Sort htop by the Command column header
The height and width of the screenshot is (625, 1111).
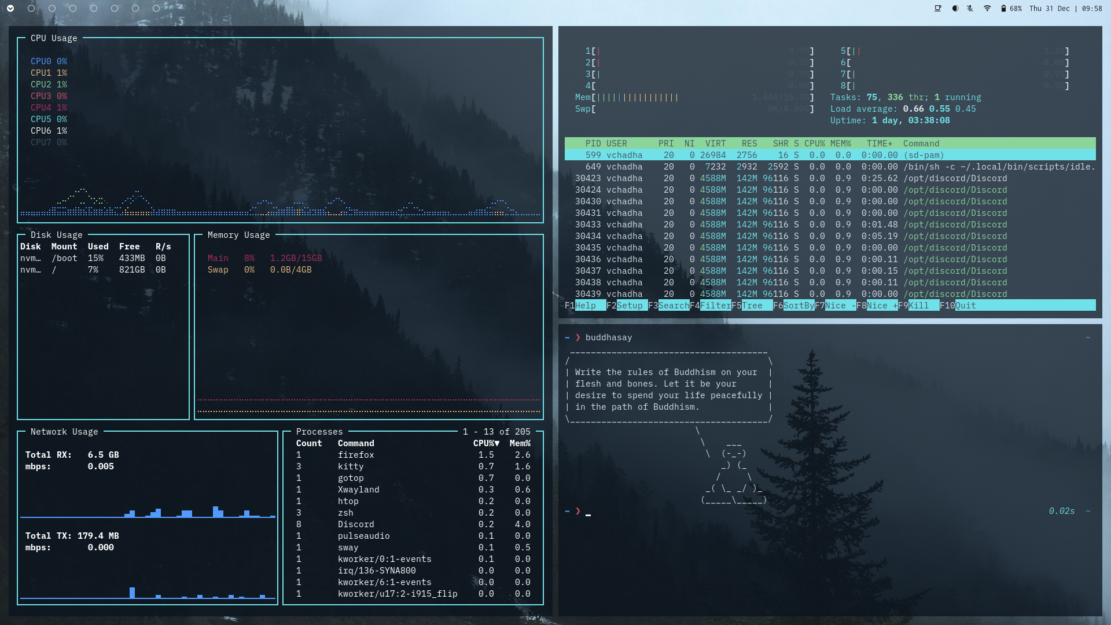[921, 144]
